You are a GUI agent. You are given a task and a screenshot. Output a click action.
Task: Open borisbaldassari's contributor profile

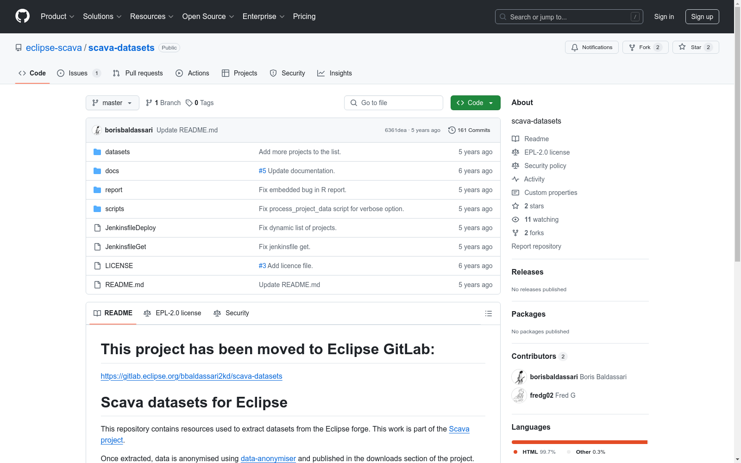click(x=554, y=377)
